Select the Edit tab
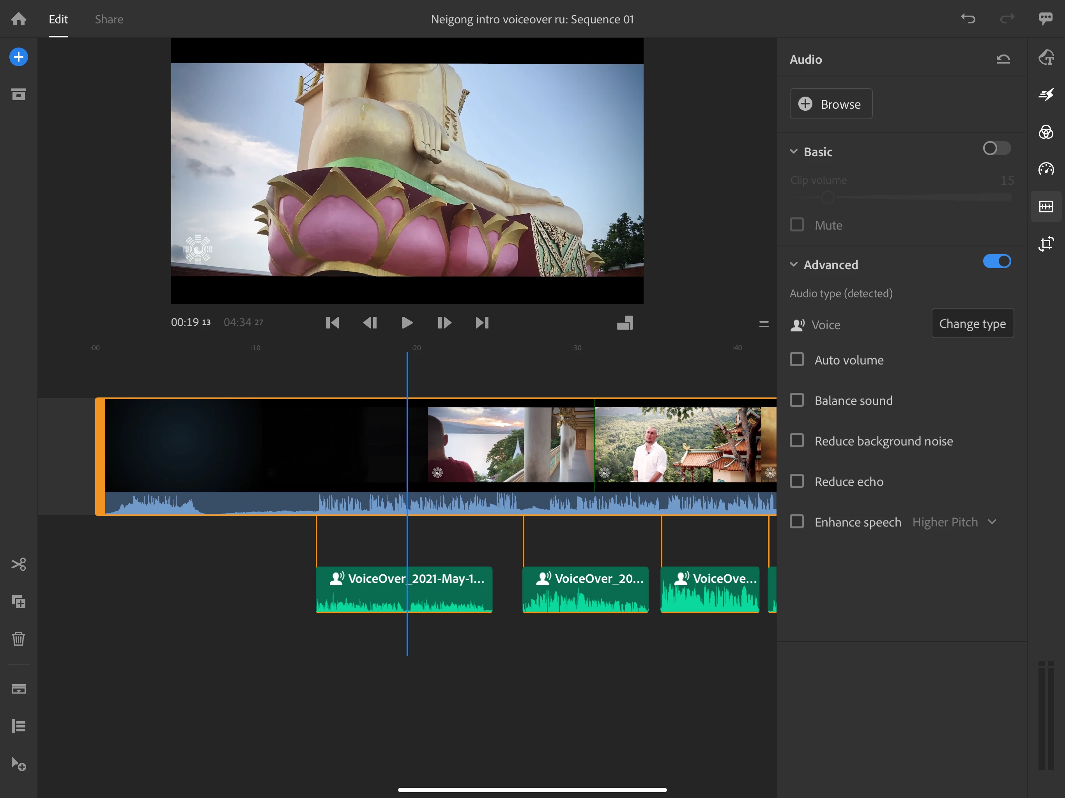Screen dimensions: 1065x798 [58, 19]
